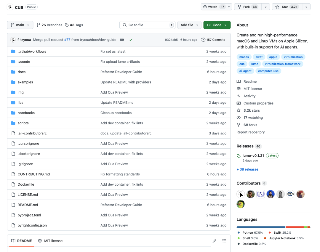The width and height of the screenshot is (320, 252).
Task: Open the examples folder
Action: tap(25, 82)
